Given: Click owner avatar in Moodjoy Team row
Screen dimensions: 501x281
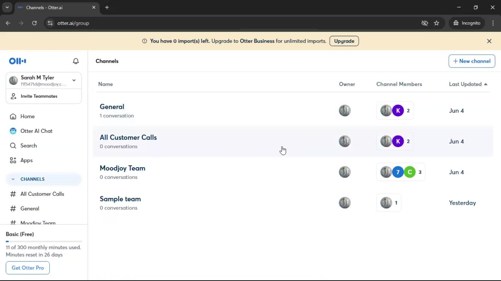Looking at the screenshot, I should click(345, 172).
